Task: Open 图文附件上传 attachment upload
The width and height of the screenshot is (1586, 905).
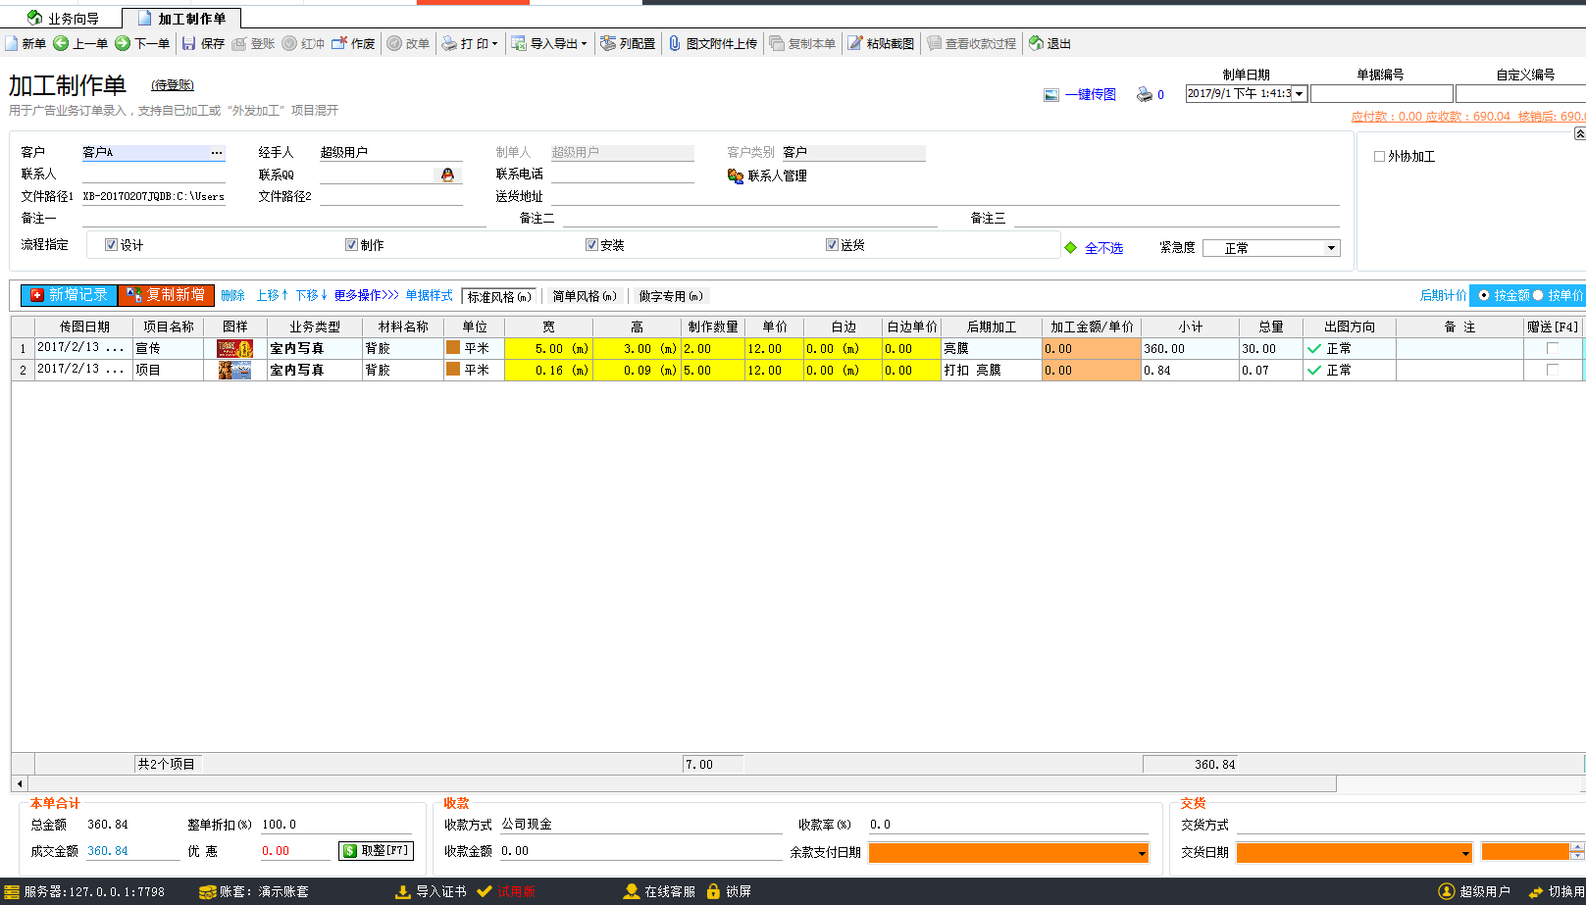Action: tap(713, 43)
